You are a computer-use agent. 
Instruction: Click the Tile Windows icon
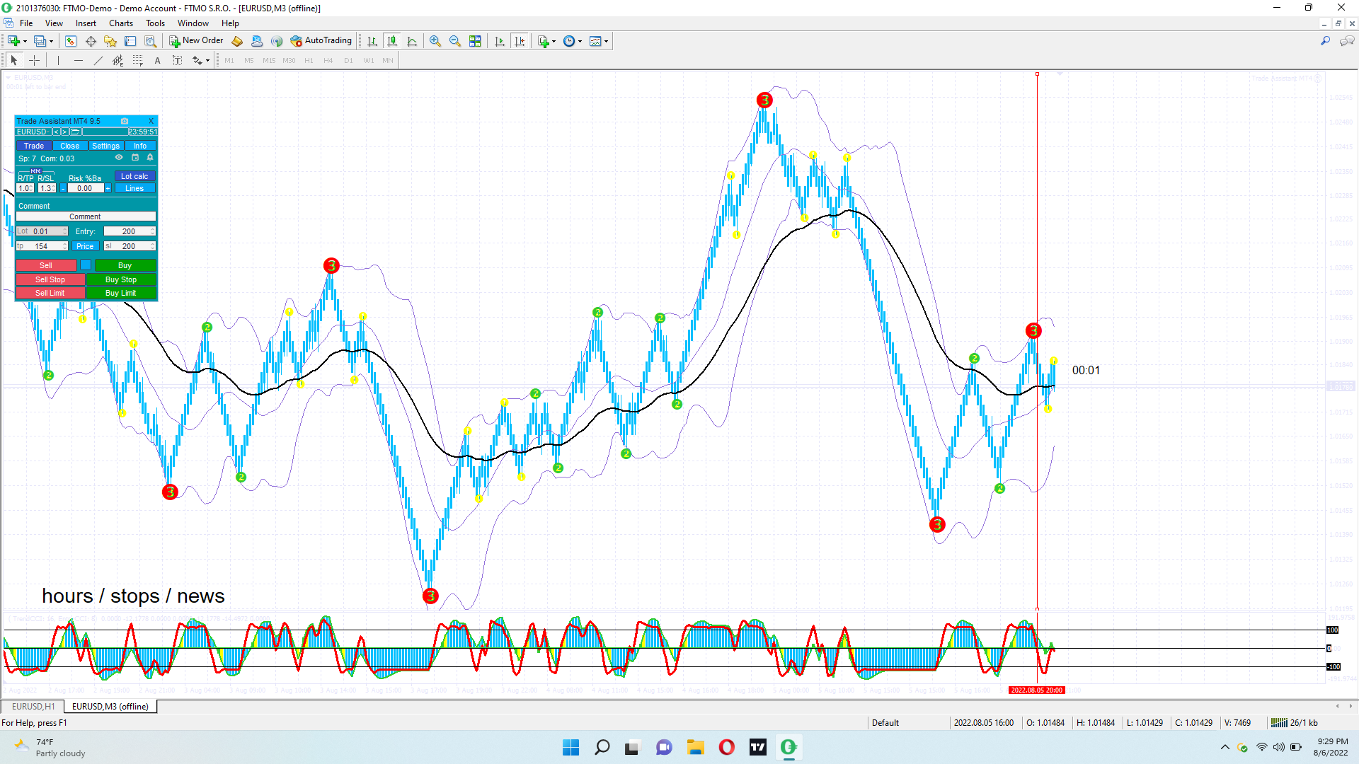click(x=475, y=41)
